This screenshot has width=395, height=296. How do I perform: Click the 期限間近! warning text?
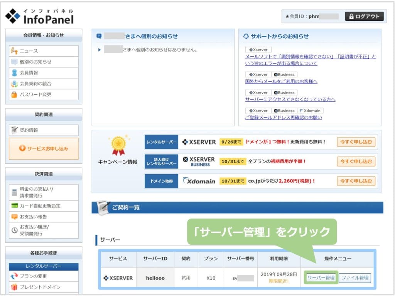[279, 281]
